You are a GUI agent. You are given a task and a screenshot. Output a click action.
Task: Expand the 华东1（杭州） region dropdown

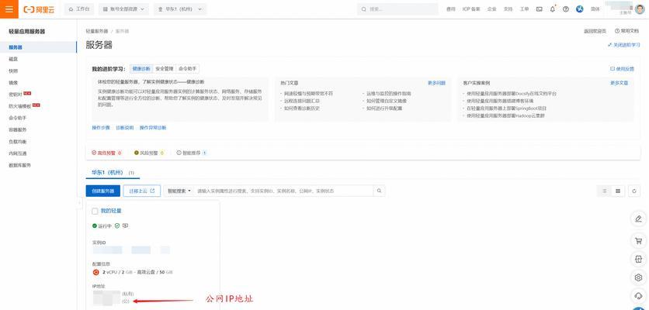tap(180, 9)
